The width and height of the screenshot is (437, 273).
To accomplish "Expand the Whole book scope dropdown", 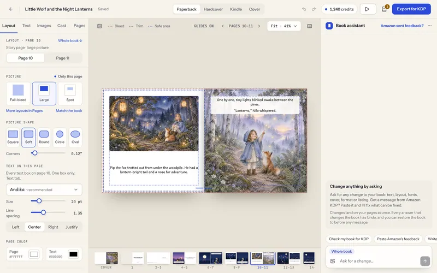I will pos(70,40).
